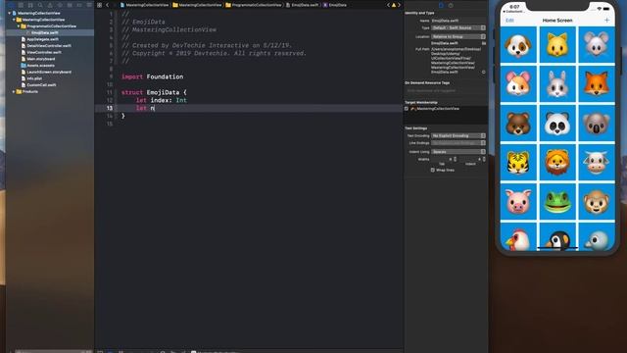Open the Source Control navigator tab

21,5
